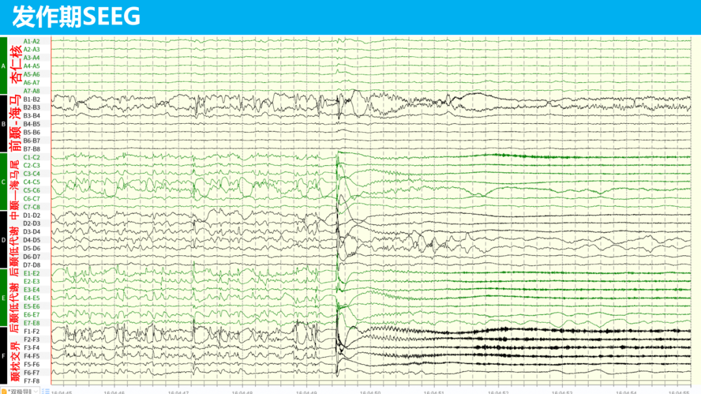This screenshot has width=701, height=394.
Task: Click the 16:04:53 time marker
Action: coord(562,392)
